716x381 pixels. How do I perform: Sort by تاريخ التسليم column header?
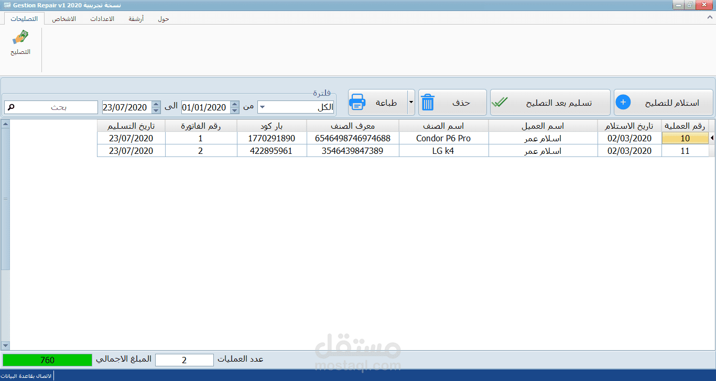pyautogui.click(x=131, y=126)
